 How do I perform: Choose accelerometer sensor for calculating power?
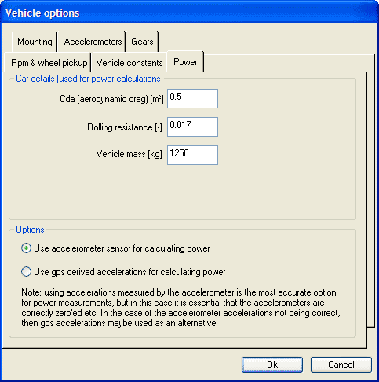(26, 248)
